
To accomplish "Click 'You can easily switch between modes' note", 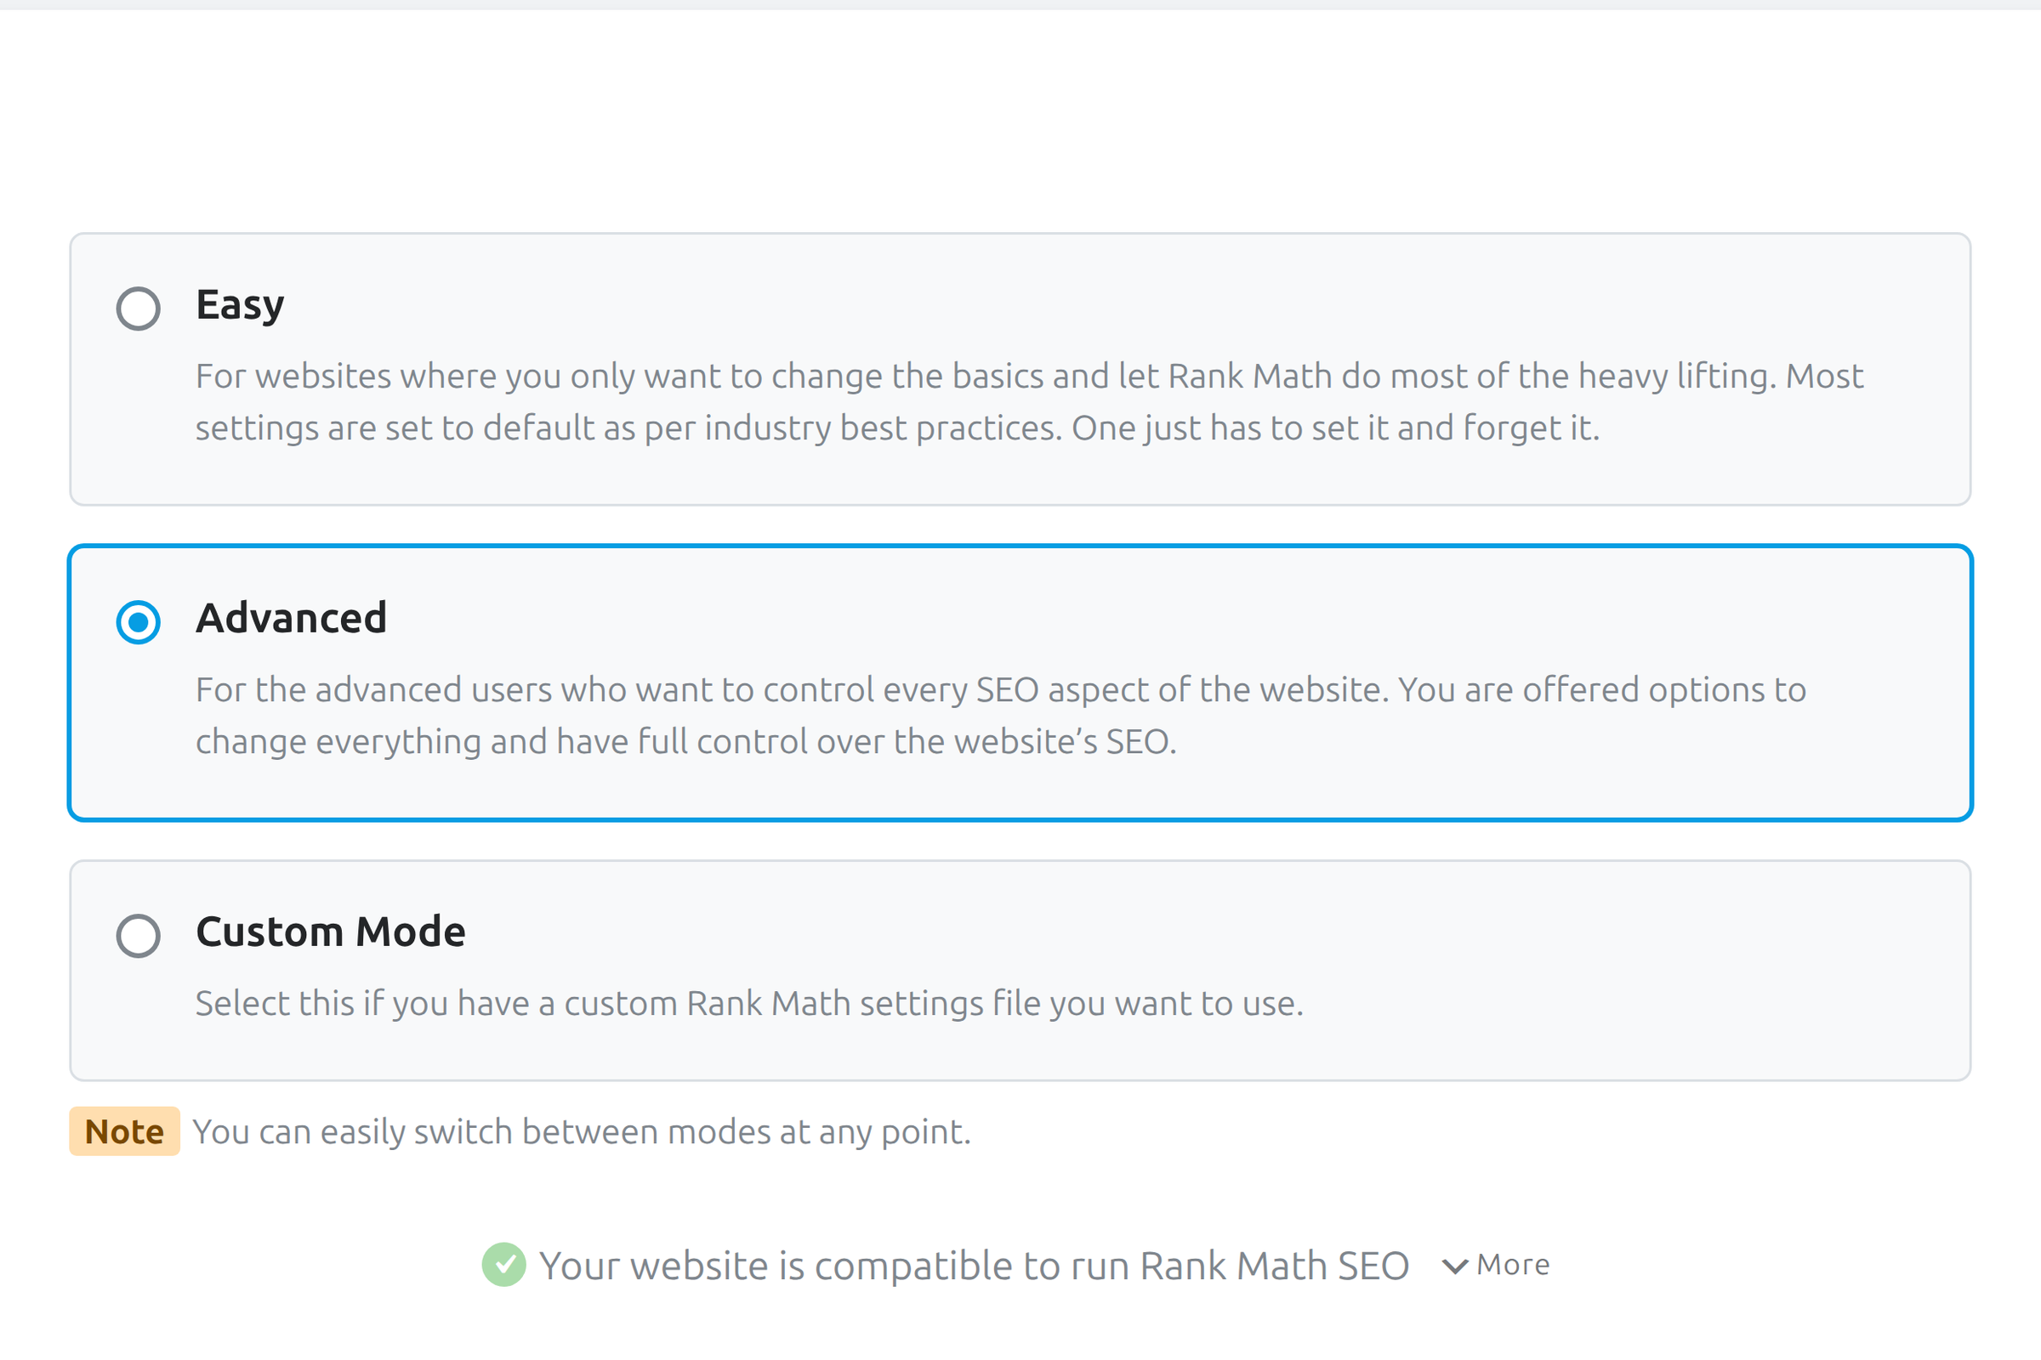I will (582, 1132).
